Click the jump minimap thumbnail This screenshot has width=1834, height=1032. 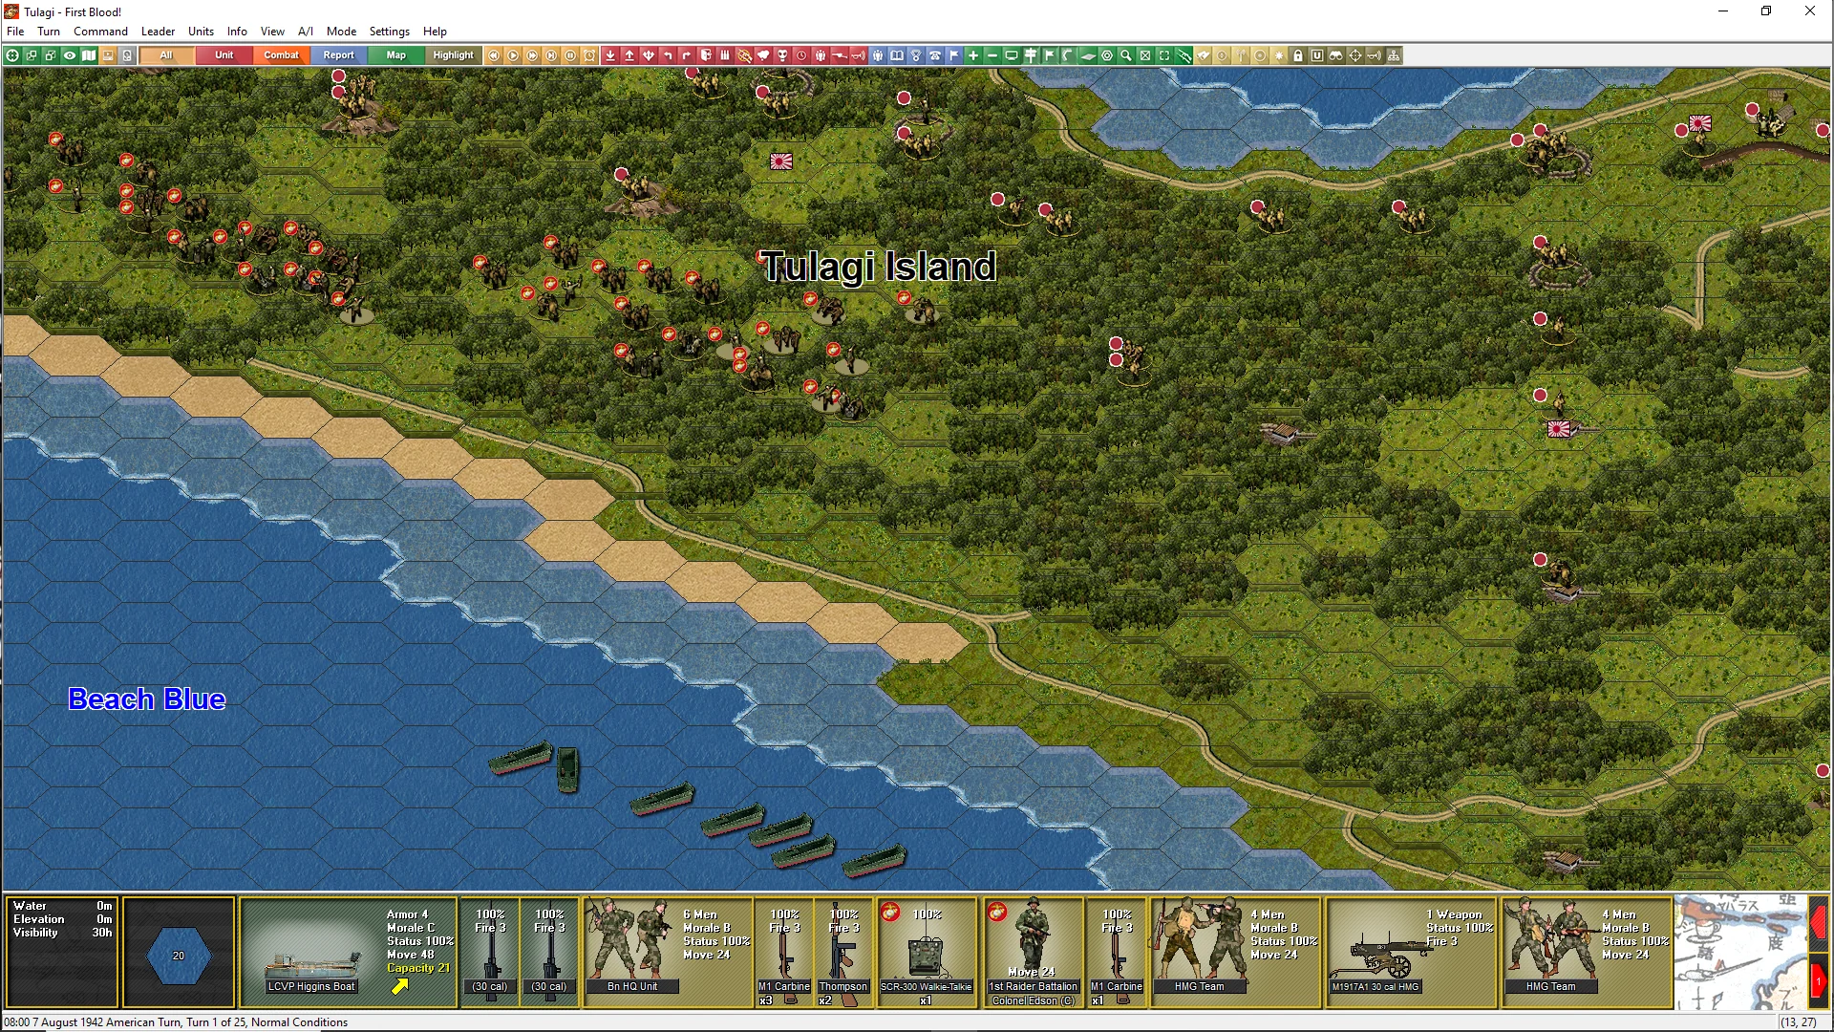[x=1739, y=952]
